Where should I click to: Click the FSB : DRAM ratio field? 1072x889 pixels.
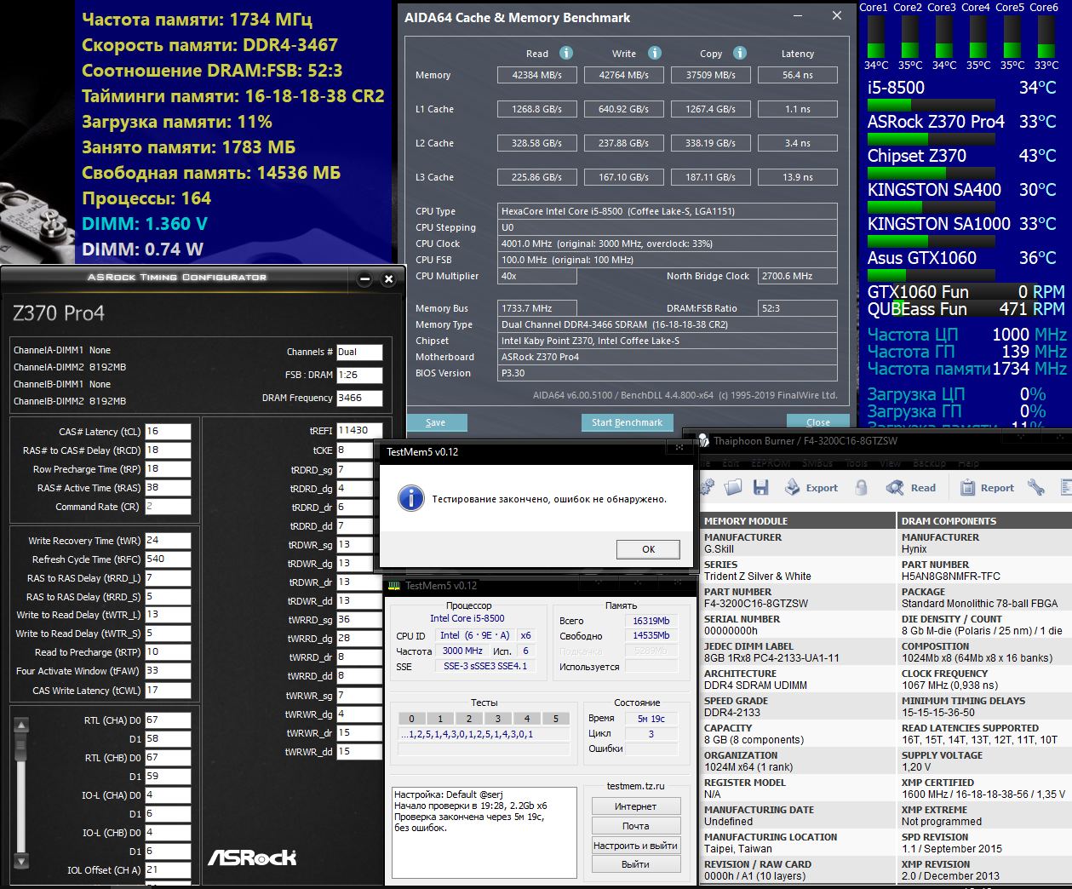(359, 375)
